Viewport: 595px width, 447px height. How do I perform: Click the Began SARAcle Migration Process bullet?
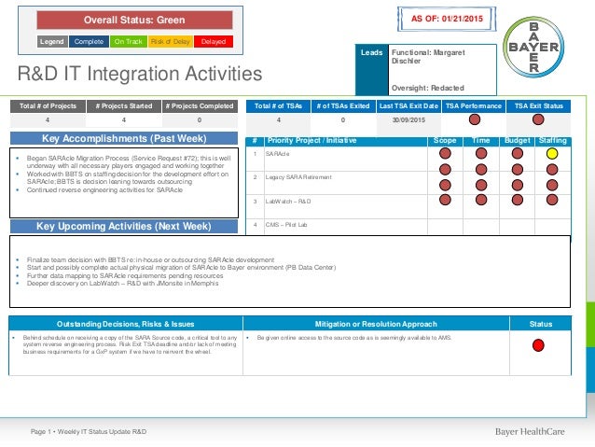pyautogui.click(x=129, y=161)
